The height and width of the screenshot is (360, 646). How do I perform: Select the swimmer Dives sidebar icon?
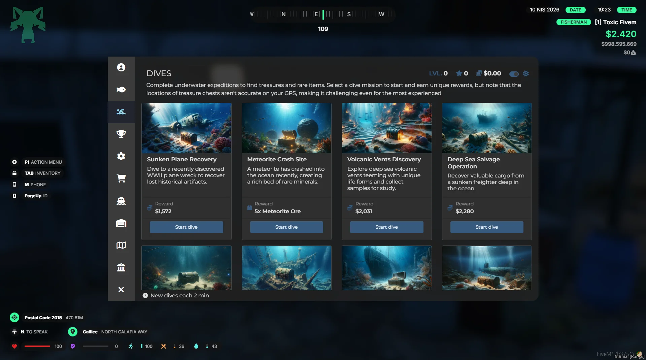pos(121,112)
